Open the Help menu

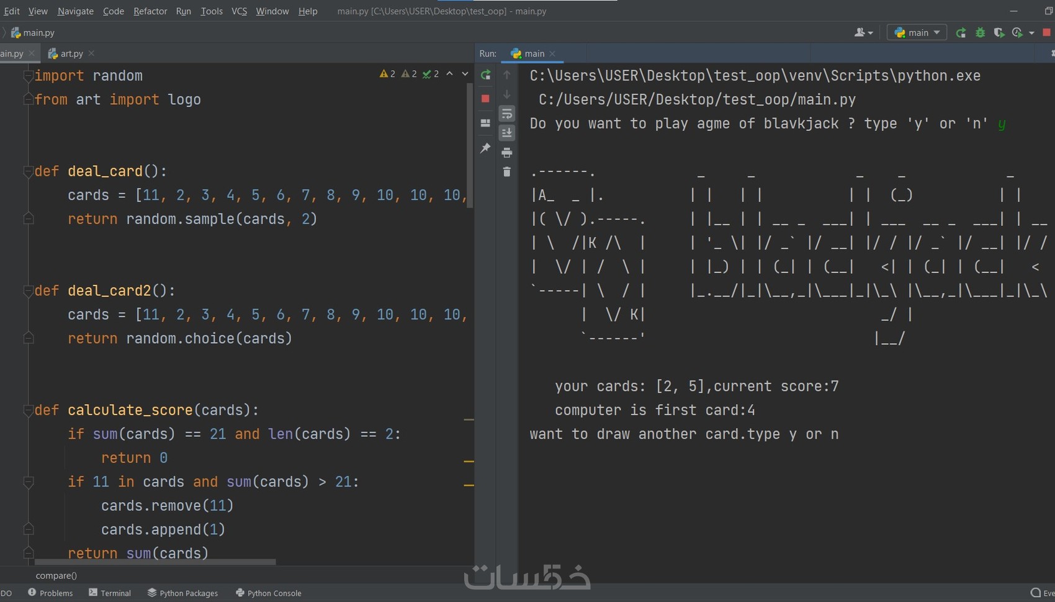(x=308, y=11)
